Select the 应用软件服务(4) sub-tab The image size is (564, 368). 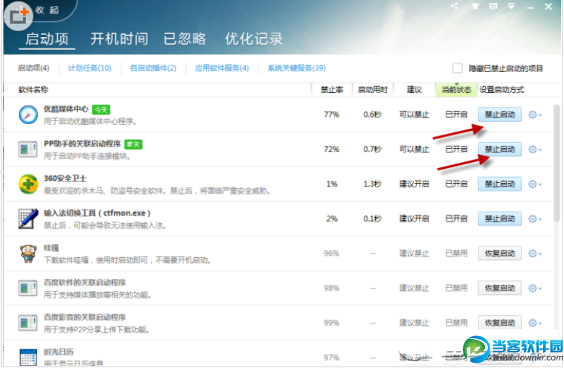click(x=222, y=68)
